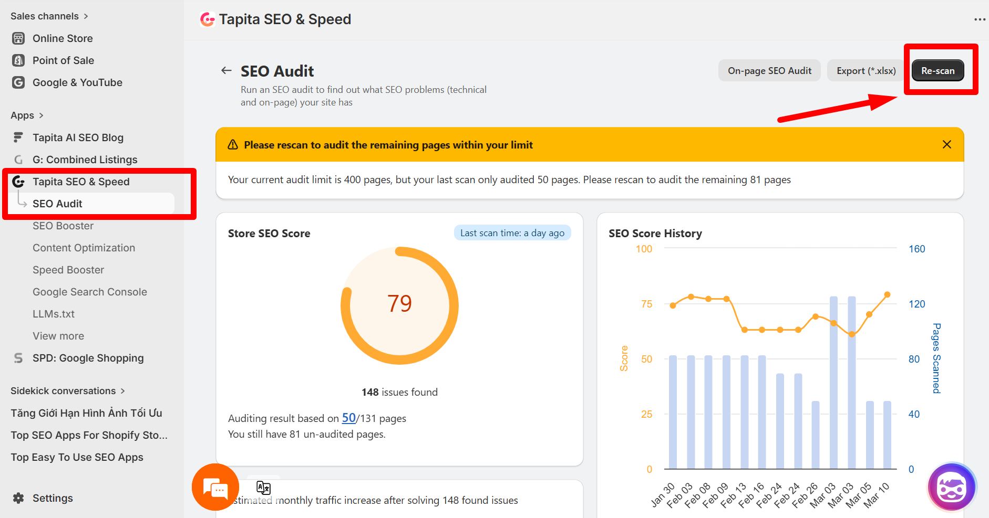
Task: Expand View more under Tapita apps
Action: click(58, 336)
